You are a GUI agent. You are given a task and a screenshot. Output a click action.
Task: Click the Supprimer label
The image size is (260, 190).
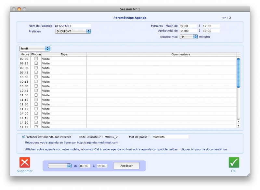(x=25, y=171)
